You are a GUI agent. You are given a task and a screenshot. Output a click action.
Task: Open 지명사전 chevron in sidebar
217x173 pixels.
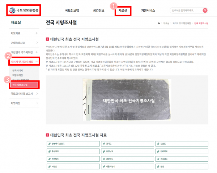[37, 103]
